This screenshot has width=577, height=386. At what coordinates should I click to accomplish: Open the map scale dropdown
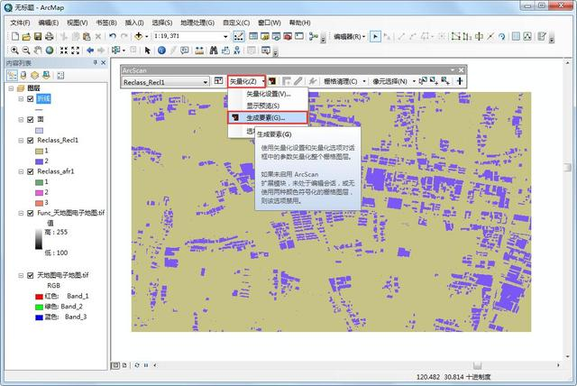(225, 36)
